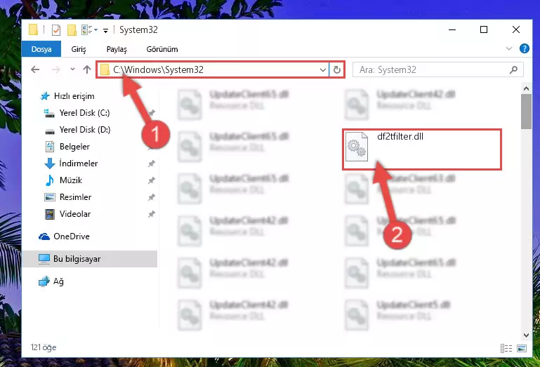Customize Quick Access Toolbar dropdown arrow
Viewport: 540px width, 367px height.
click(x=106, y=31)
